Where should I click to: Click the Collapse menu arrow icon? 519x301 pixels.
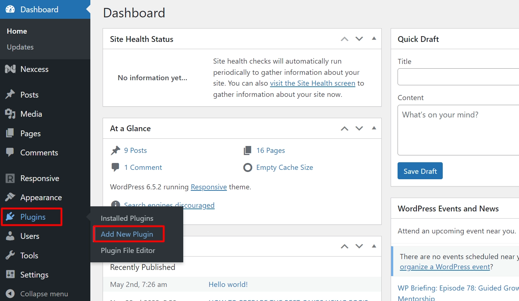pyautogui.click(x=10, y=294)
